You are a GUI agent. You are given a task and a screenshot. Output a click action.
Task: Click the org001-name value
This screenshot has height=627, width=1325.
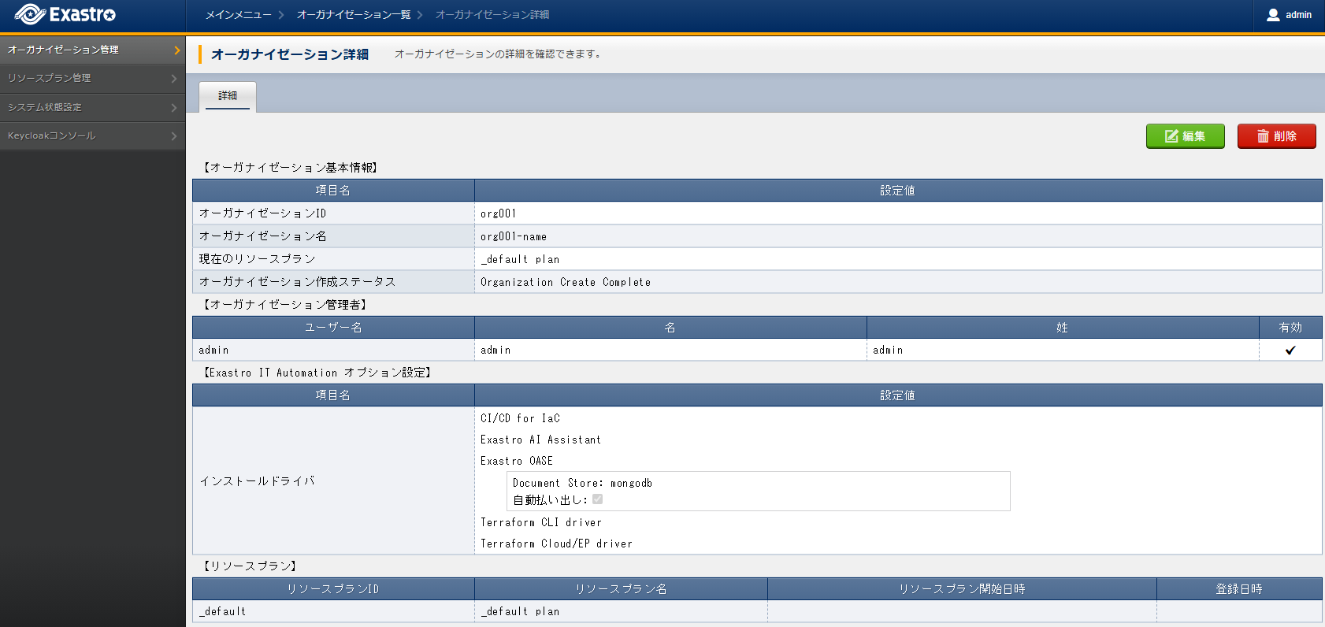point(514,236)
